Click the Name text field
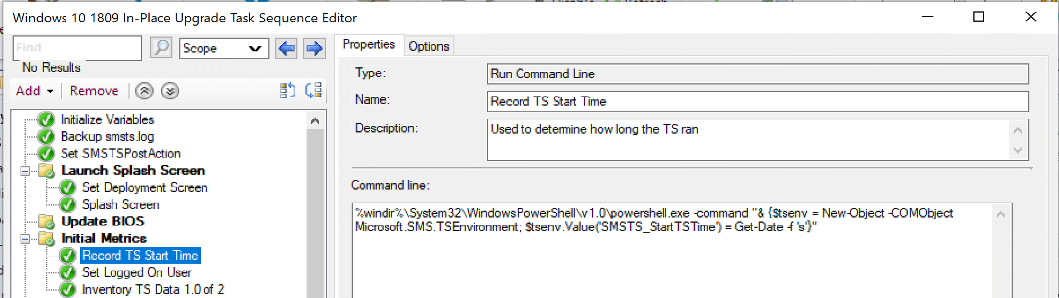This screenshot has height=298, width=1059. coord(758,102)
